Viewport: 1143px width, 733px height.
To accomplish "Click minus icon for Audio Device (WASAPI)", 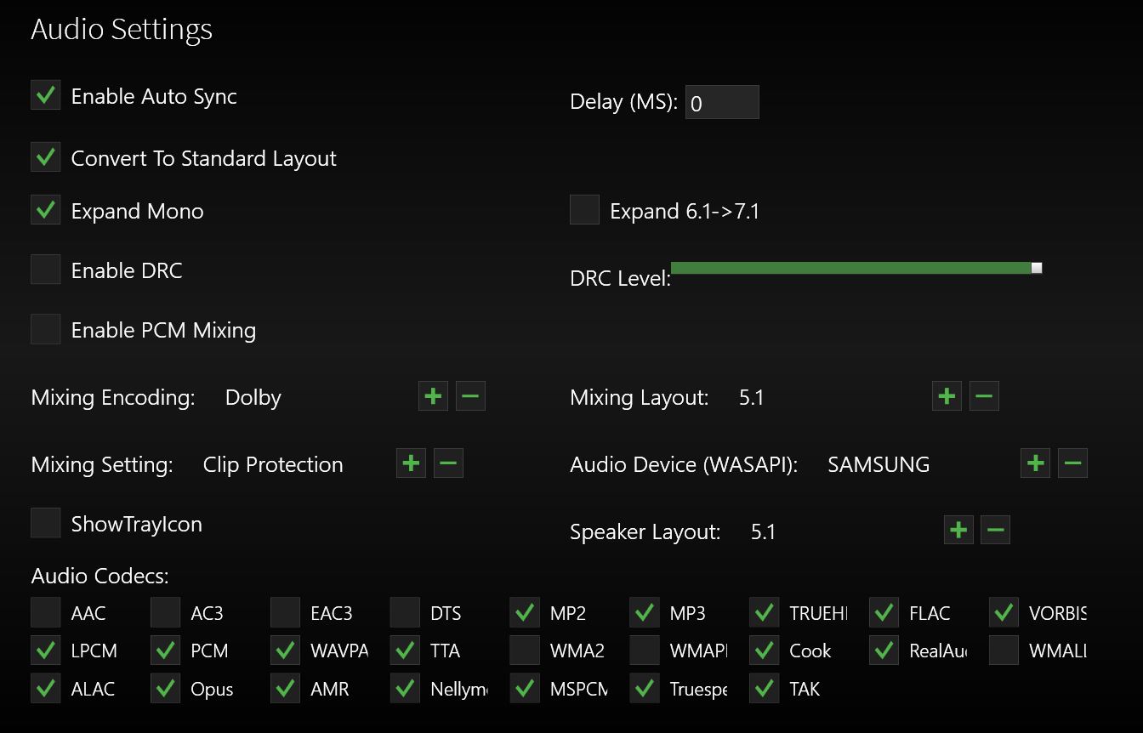I will [x=1072, y=463].
